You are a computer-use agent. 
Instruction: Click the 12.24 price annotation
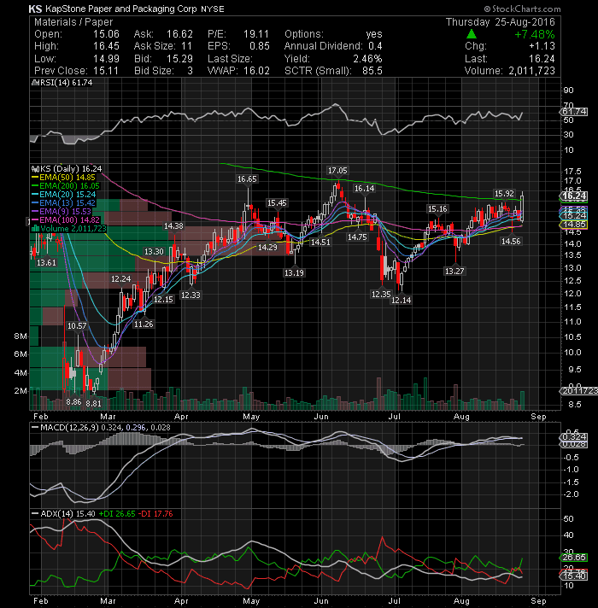[x=121, y=278]
